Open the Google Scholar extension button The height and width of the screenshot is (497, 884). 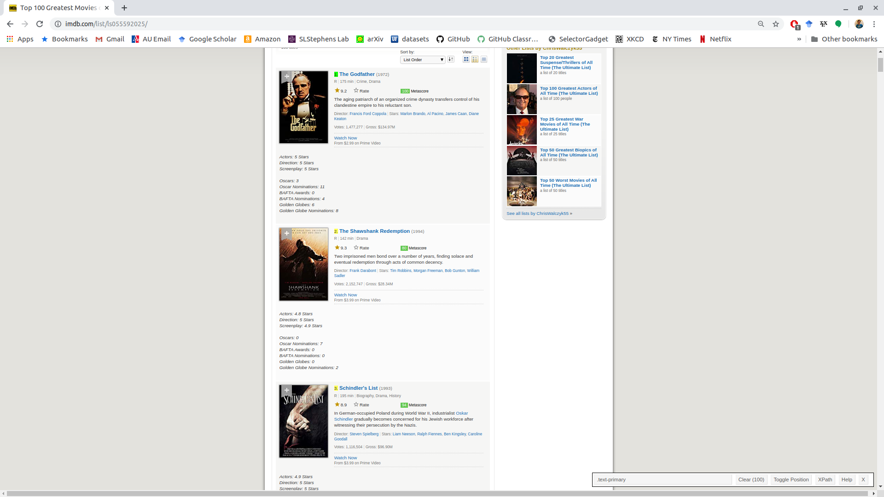(x=809, y=24)
